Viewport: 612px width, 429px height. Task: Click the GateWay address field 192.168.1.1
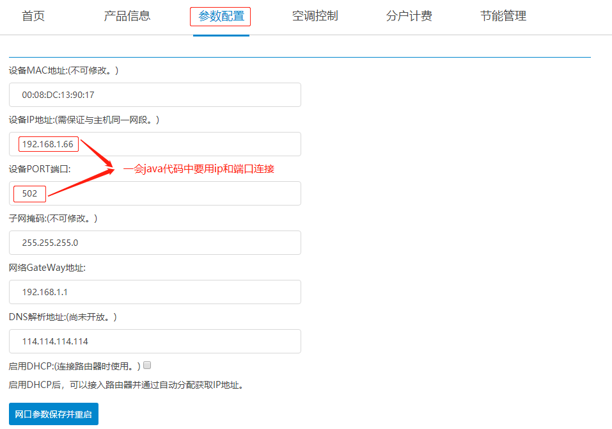[x=155, y=292]
